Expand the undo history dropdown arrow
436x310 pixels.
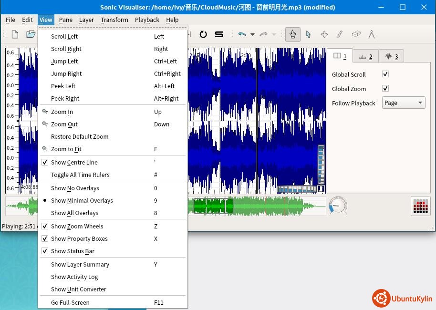point(252,34)
